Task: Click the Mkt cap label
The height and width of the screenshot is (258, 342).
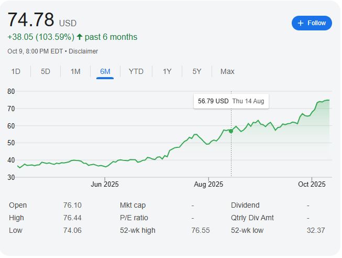Action: pyautogui.click(x=133, y=206)
